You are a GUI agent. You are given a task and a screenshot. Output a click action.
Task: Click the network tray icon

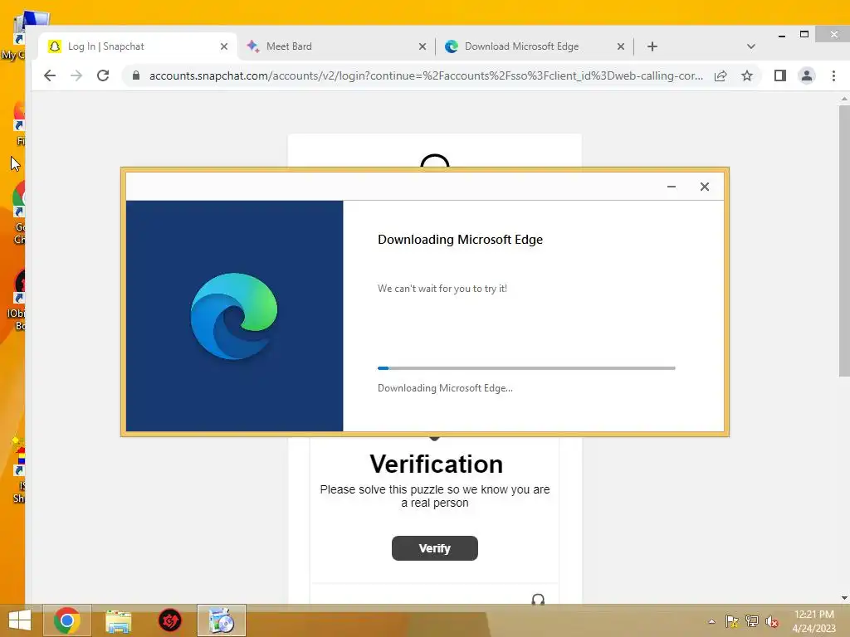point(752,621)
